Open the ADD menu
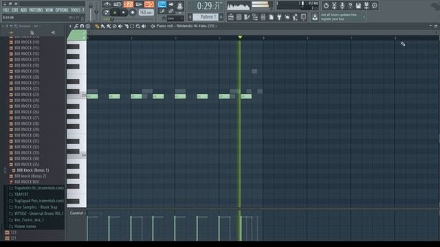This screenshot has width=440, height=247. [x=24, y=10]
